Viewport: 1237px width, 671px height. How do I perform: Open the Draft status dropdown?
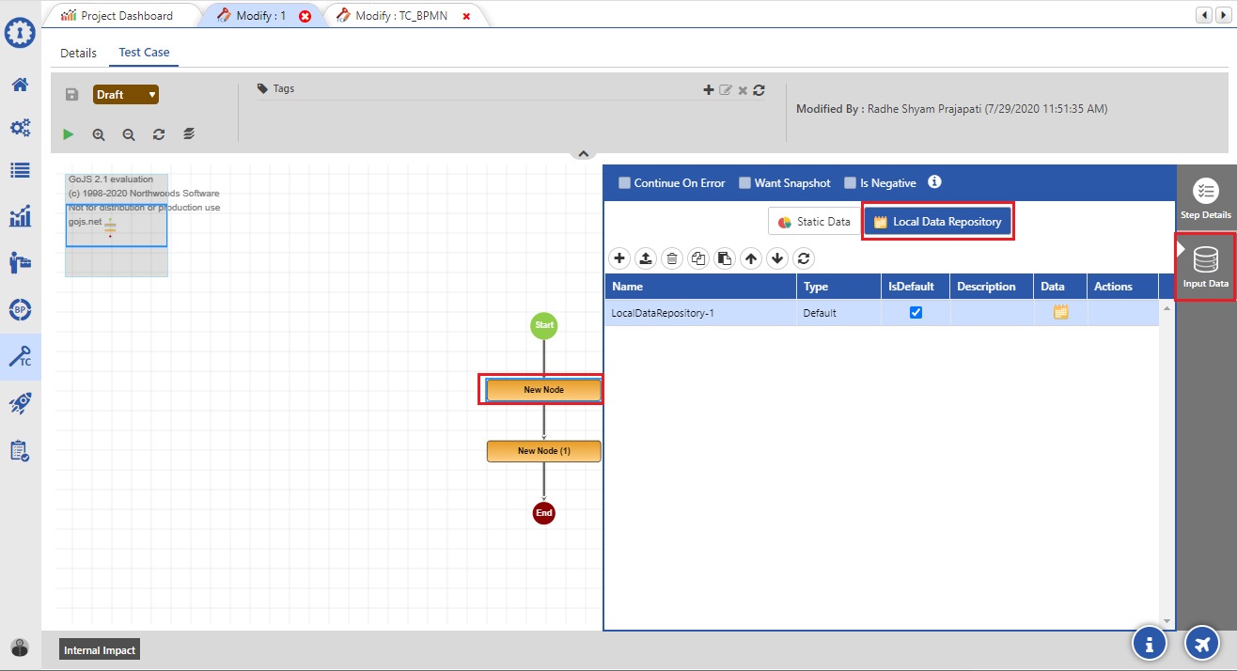(x=126, y=95)
